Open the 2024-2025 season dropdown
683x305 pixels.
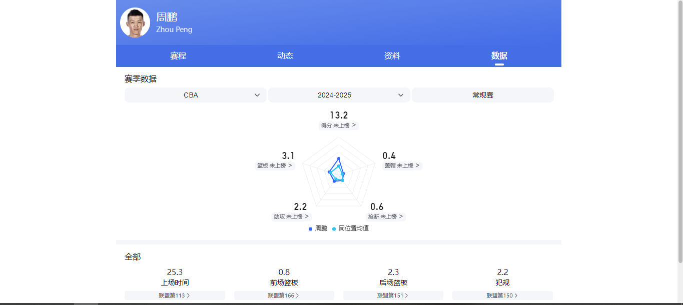coord(339,95)
